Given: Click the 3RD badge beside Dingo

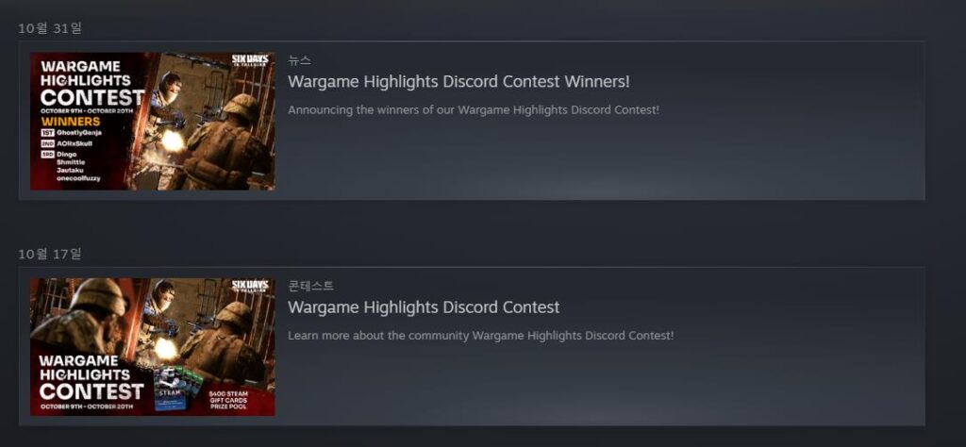Looking at the screenshot, I should coord(47,154).
